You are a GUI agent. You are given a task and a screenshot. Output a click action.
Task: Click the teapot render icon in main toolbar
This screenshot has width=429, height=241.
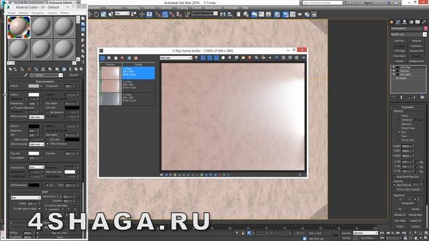coord(300,14)
